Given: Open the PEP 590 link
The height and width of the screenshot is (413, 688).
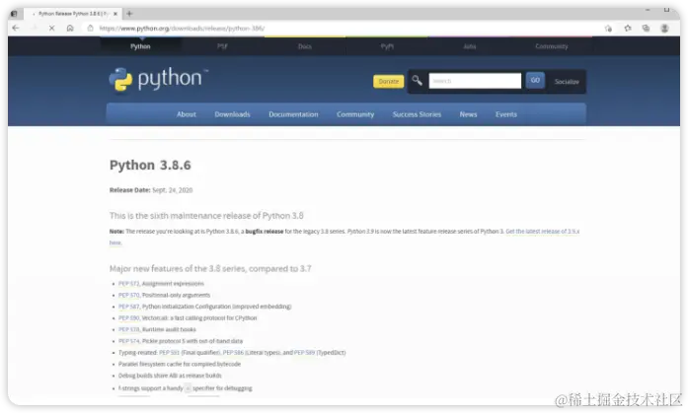Looking at the screenshot, I should pyautogui.click(x=128, y=318).
